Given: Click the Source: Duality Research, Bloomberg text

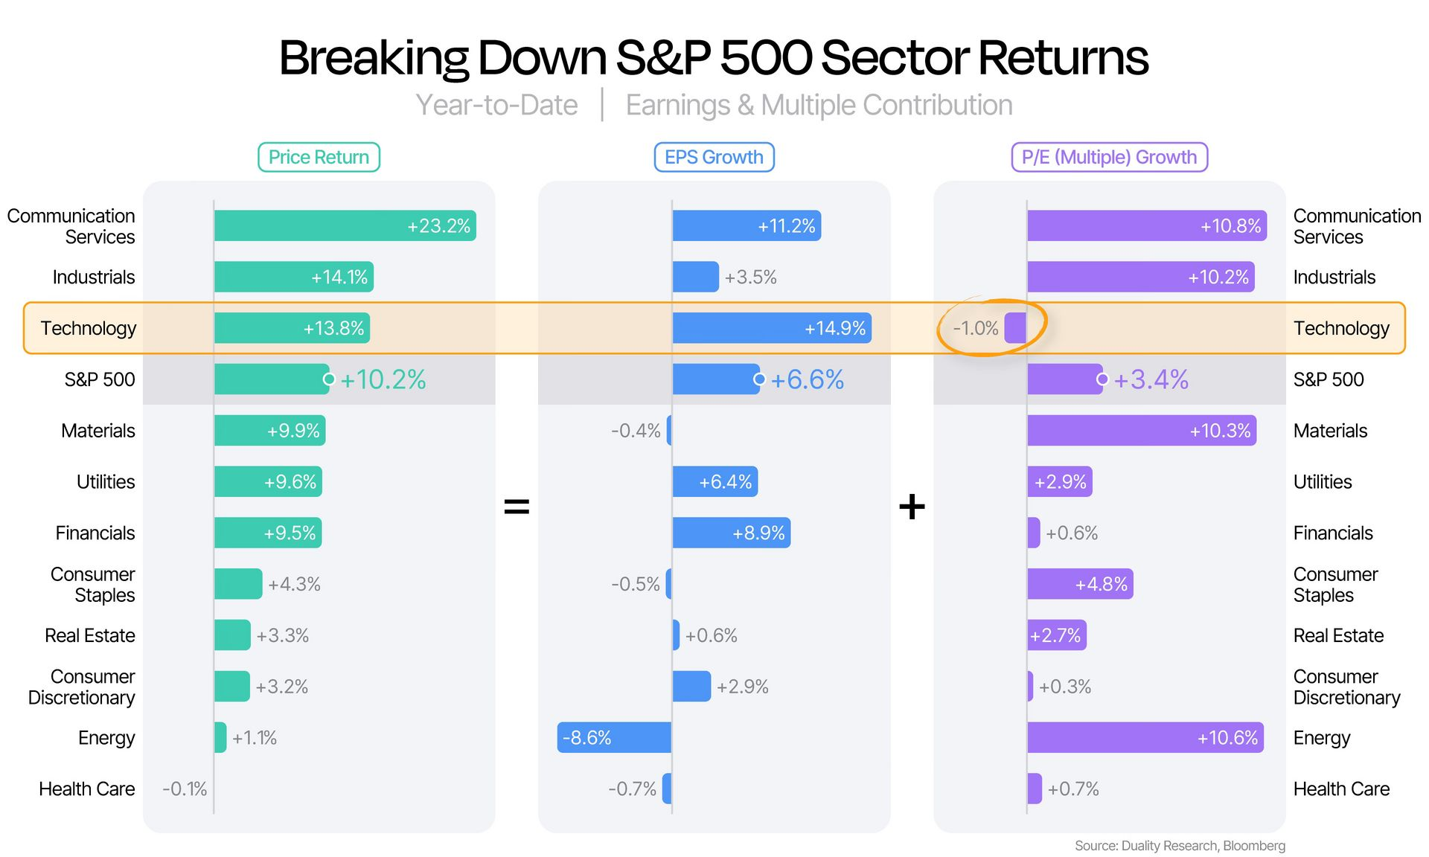Looking at the screenshot, I should (x=1180, y=846).
